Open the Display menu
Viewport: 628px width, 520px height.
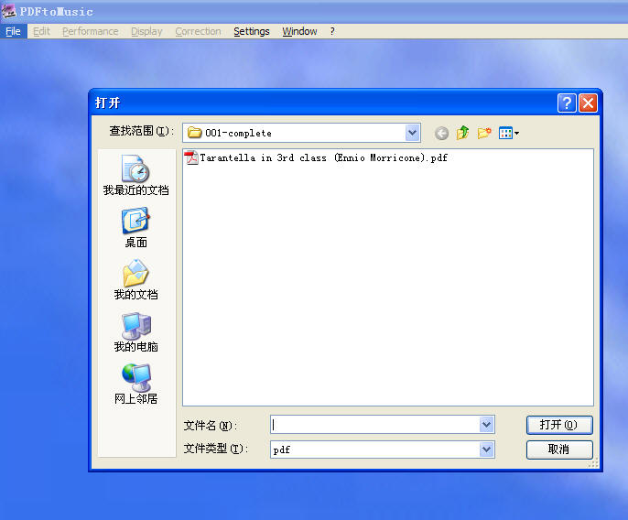pyautogui.click(x=146, y=31)
